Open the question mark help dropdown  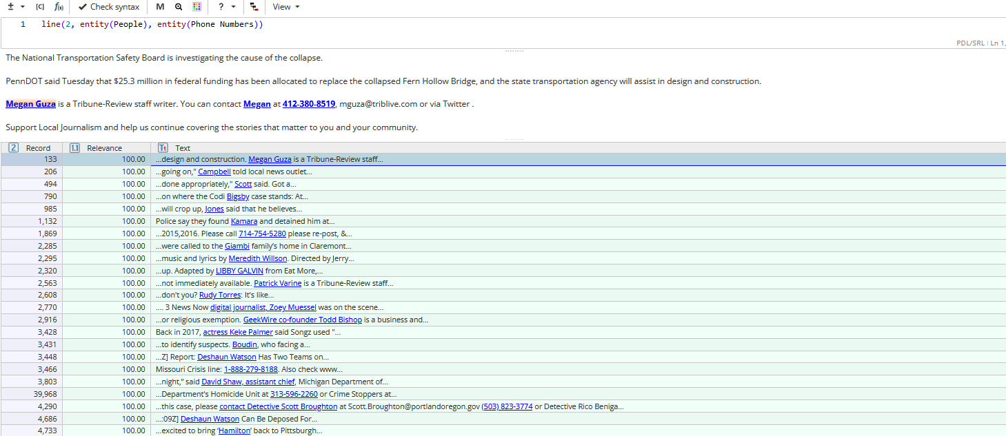[x=226, y=7]
